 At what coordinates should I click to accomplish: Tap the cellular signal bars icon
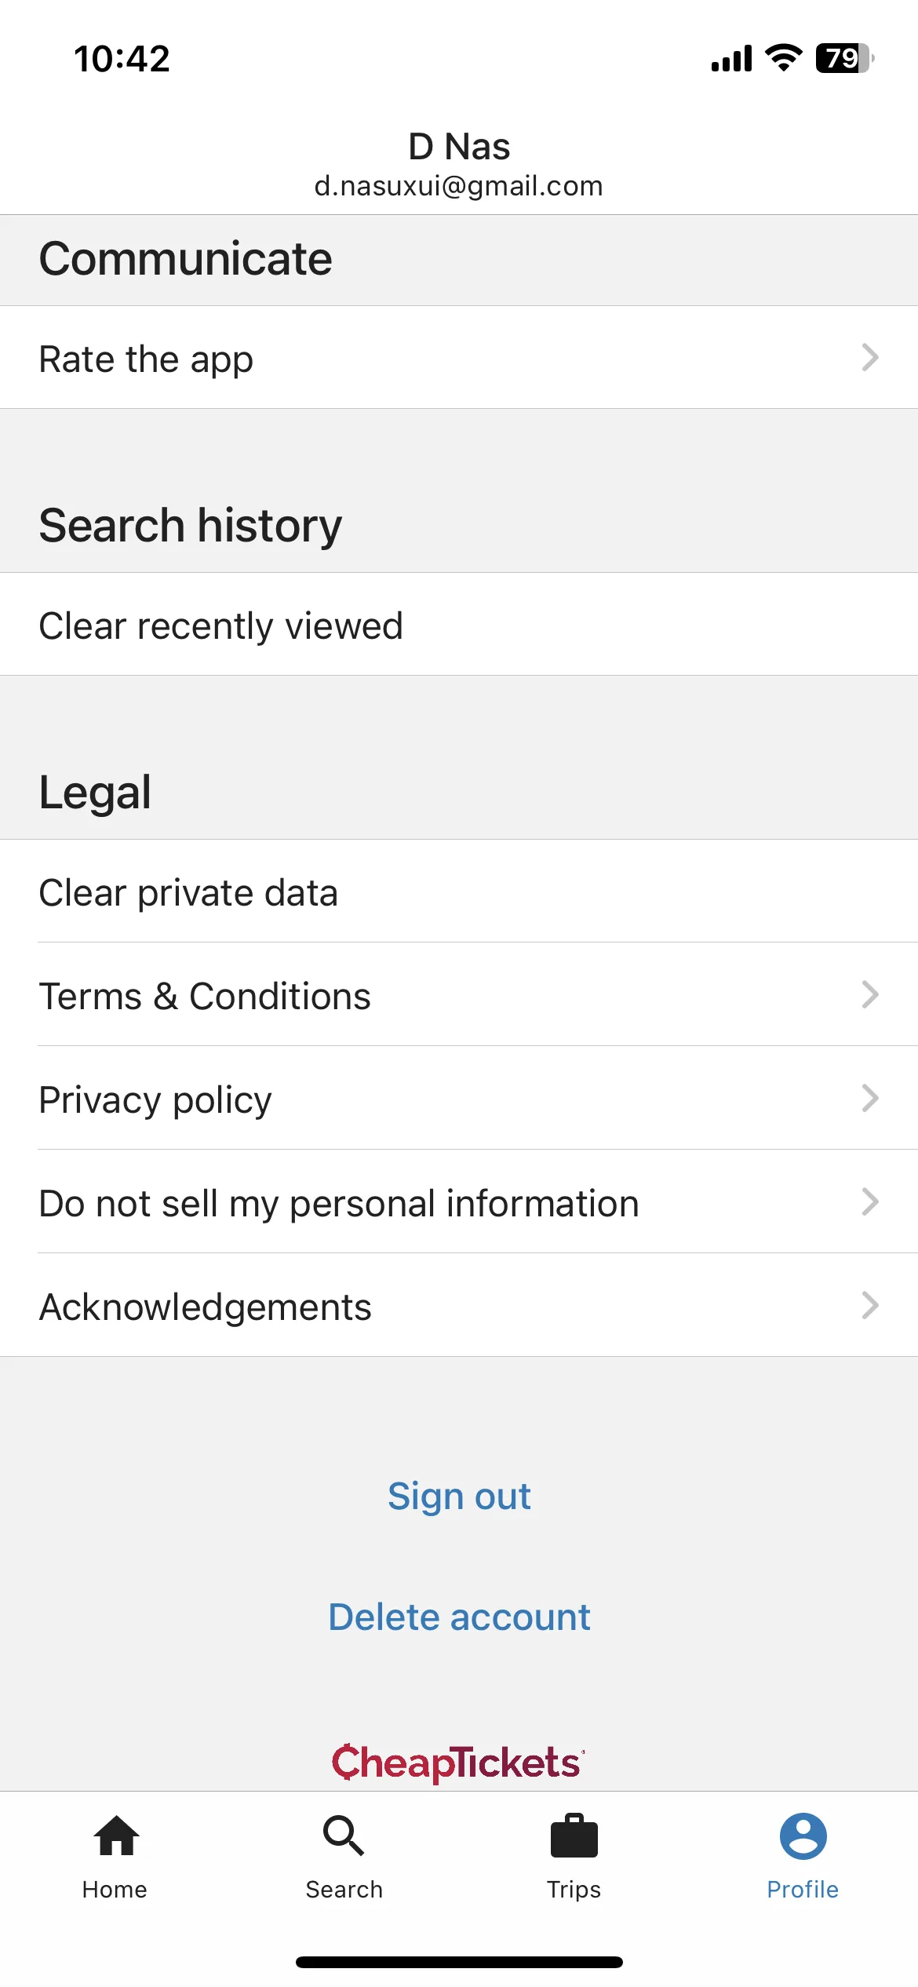click(x=731, y=58)
